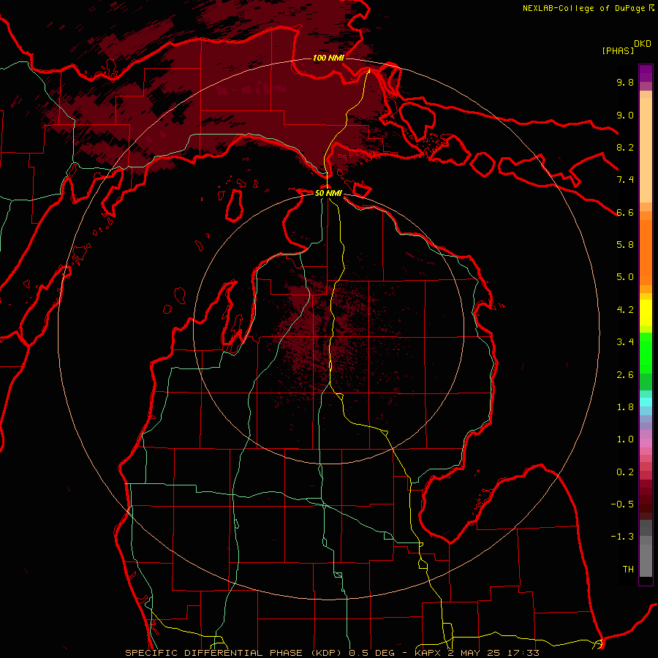Click the 3.4 value on the color scale

pyautogui.click(x=625, y=342)
